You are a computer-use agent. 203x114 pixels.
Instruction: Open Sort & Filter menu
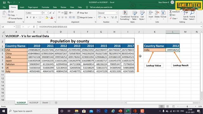[186, 16]
